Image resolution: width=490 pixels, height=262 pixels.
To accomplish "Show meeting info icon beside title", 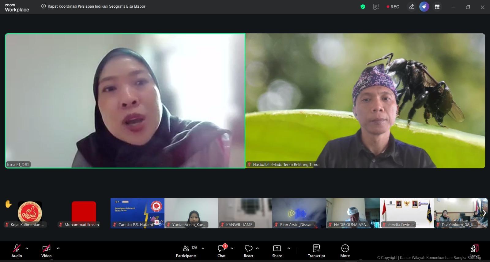I will click(x=43, y=6).
